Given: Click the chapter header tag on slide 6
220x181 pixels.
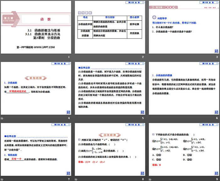Looking at the screenshot, I should pos(209,63).
